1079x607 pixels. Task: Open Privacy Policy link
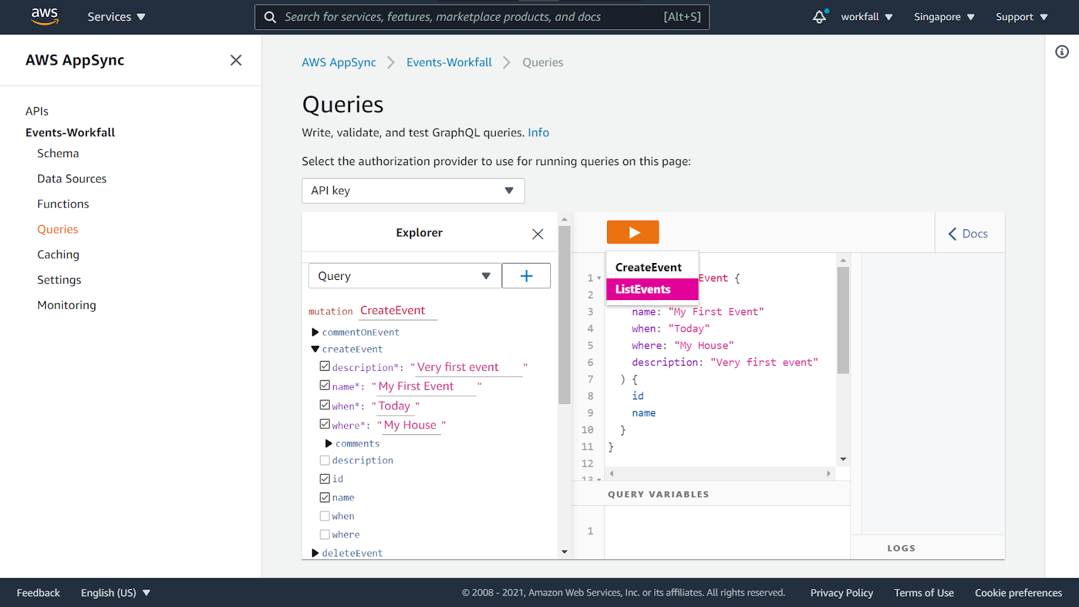point(842,593)
